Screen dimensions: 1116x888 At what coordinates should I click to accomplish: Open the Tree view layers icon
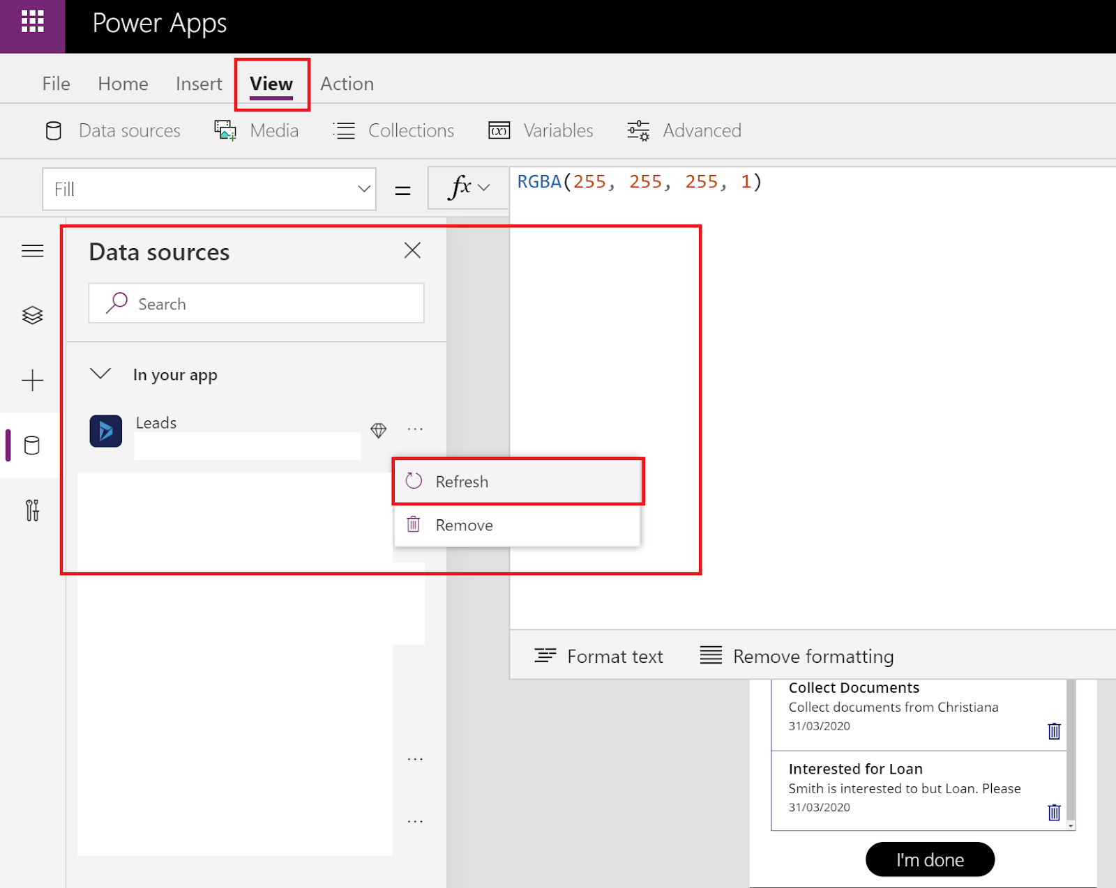tap(32, 315)
